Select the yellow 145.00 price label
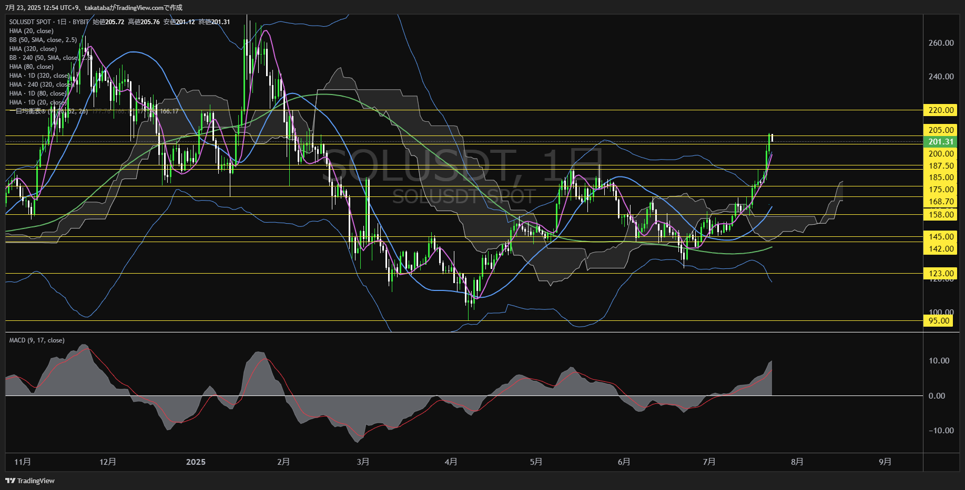 [x=941, y=237]
